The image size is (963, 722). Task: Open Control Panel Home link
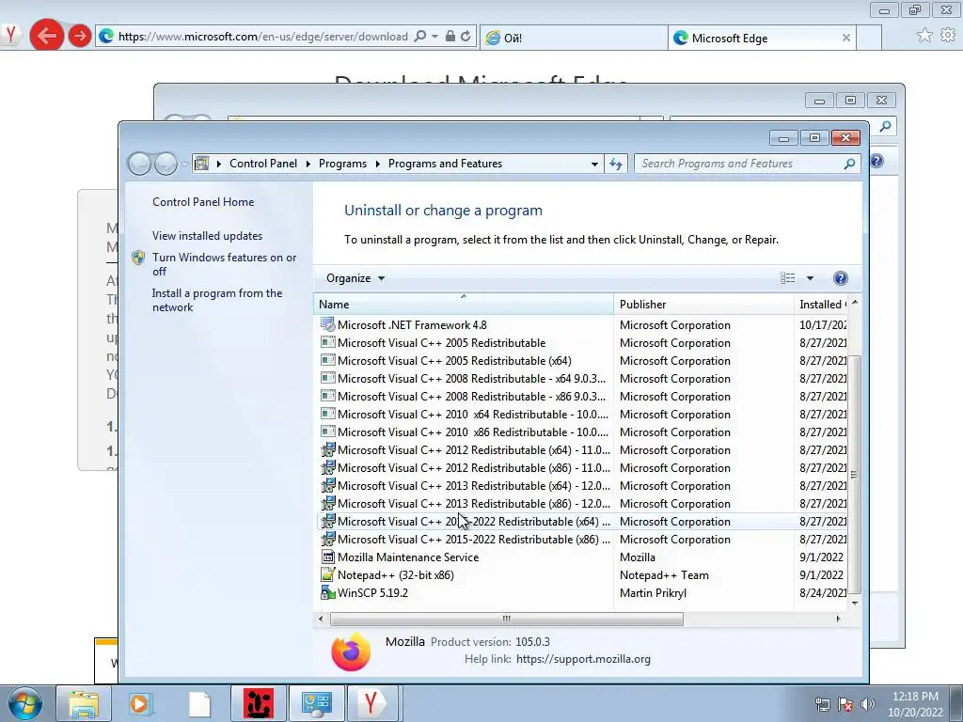coord(203,201)
